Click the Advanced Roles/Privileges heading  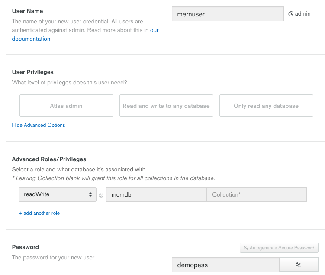49,159
